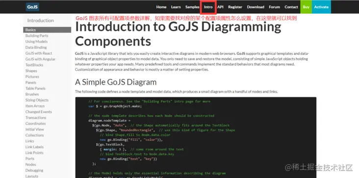Open Data Binding sidebar link
Screen dimensions: 359x178
coord(36,47)
